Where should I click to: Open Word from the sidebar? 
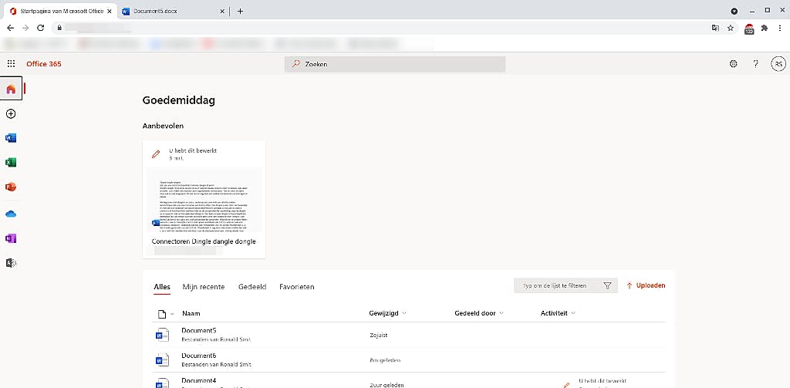11,138
